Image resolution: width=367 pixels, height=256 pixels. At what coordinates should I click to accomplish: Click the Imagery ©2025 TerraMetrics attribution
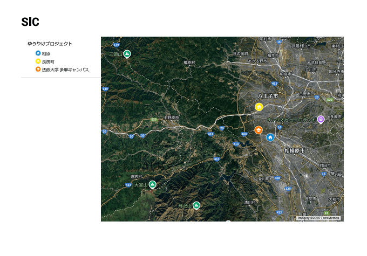[x=318, y=218]
